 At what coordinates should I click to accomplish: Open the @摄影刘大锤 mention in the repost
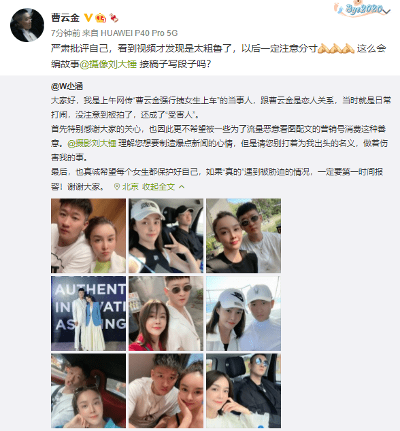pos(92,143)
